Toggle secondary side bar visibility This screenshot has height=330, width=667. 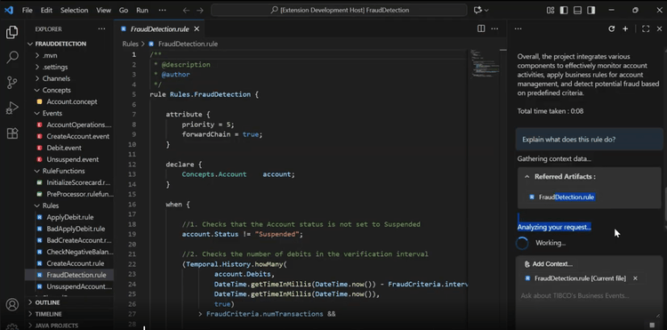[591, 10]
